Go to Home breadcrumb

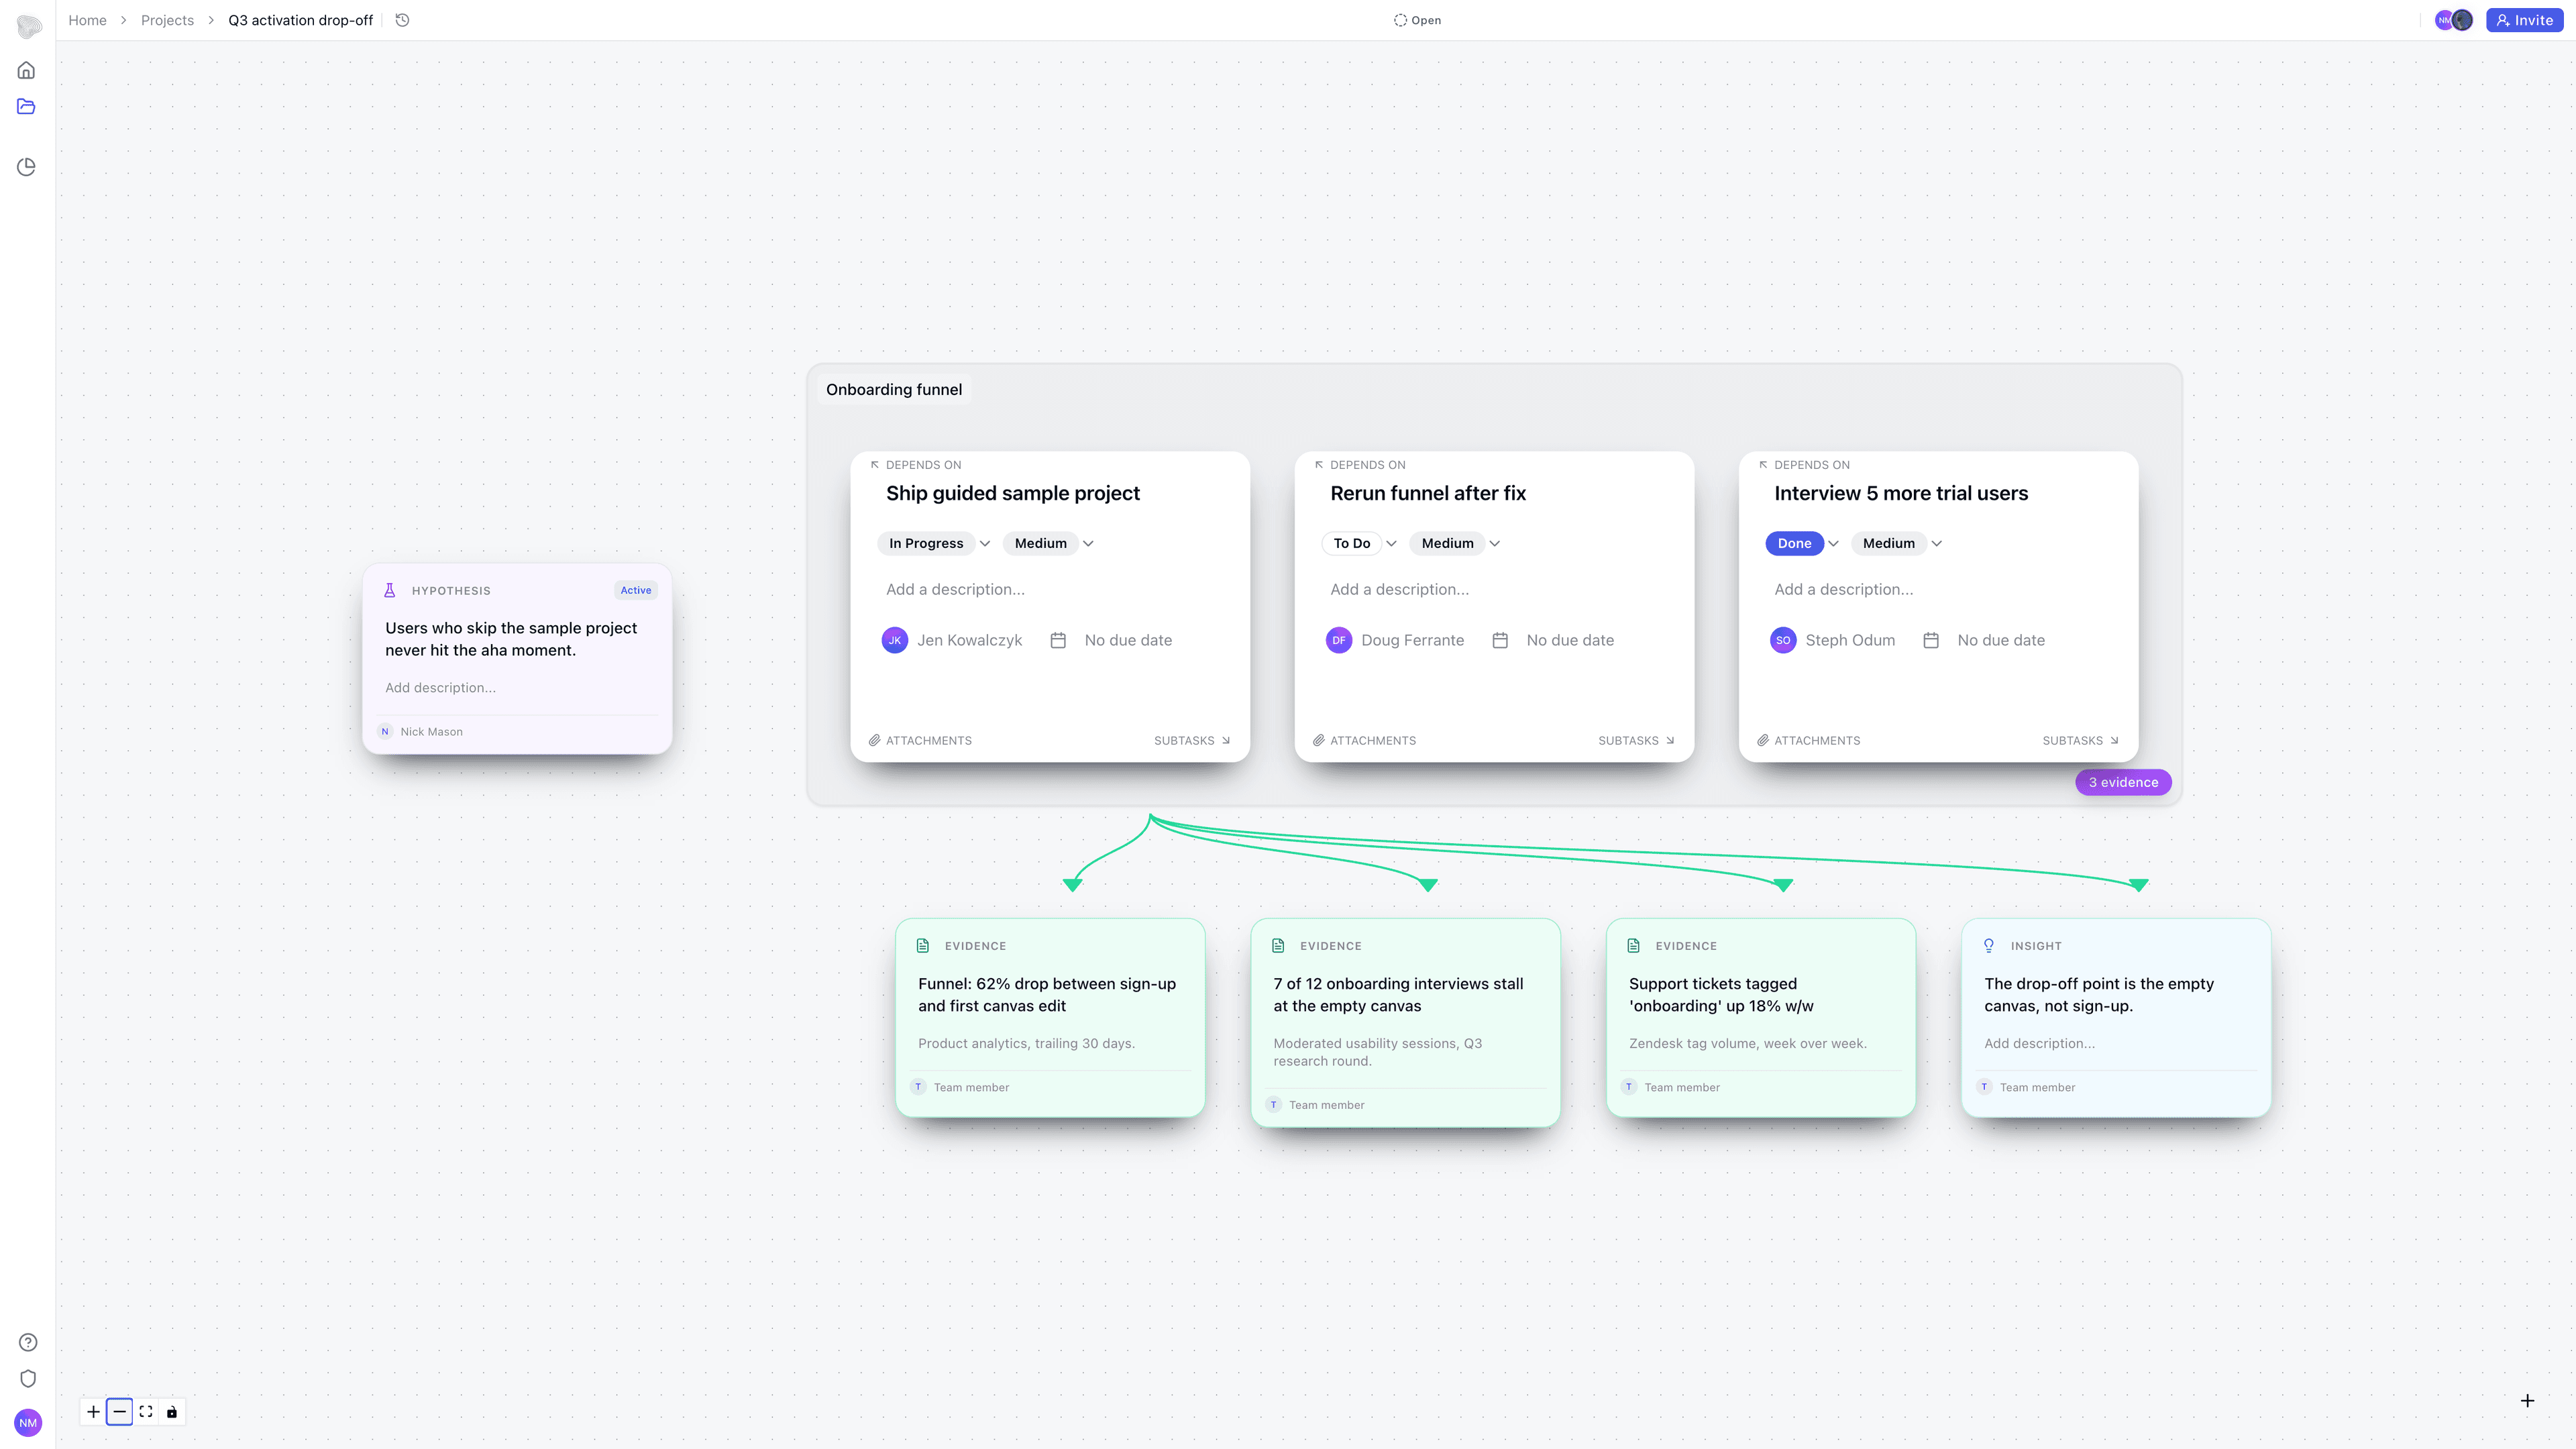(87, 20)
